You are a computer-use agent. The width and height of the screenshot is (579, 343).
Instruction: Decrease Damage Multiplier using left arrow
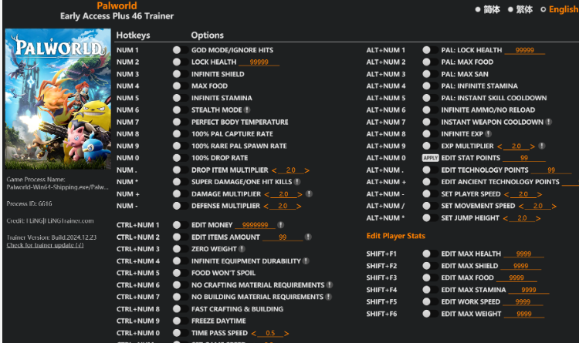click(x=267, y=194)
